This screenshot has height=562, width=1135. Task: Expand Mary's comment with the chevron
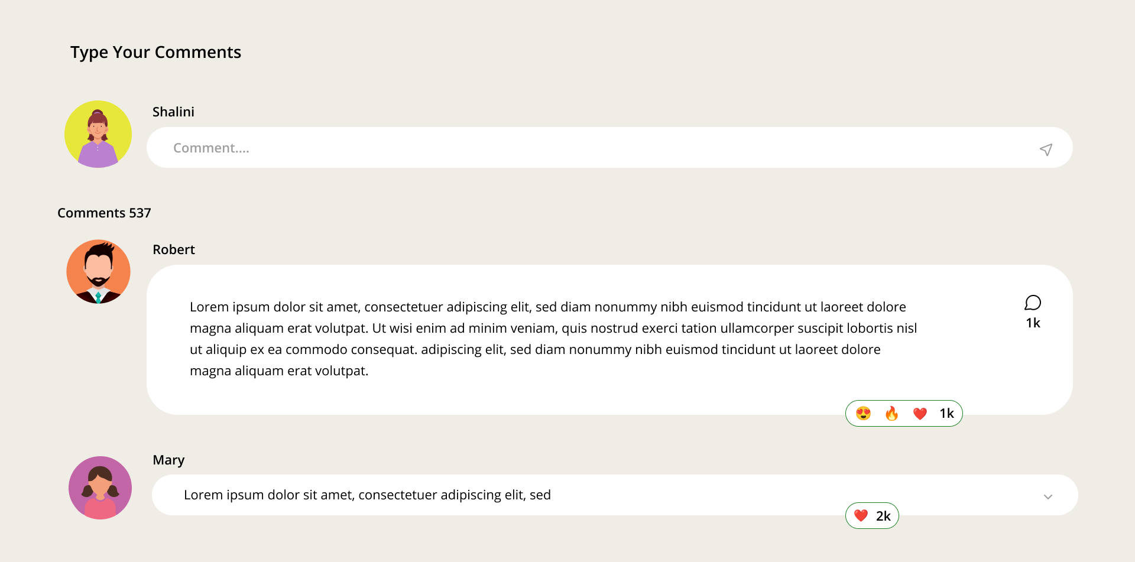tap(1048, 497)
